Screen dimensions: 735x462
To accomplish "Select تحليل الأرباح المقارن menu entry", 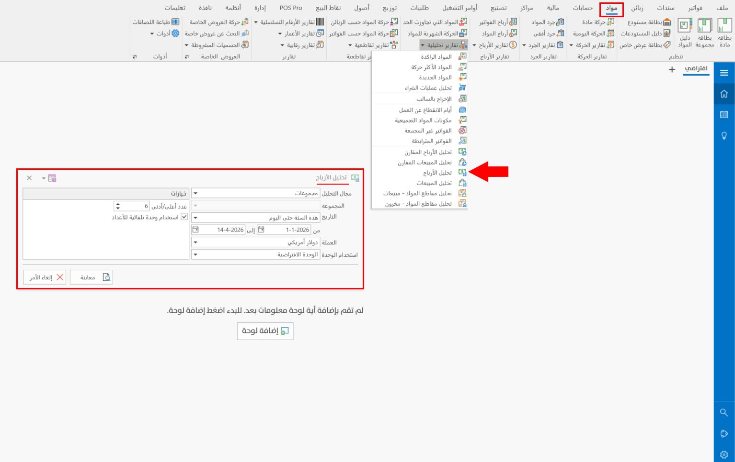I will pyautogui.click(x=420, y=152).
